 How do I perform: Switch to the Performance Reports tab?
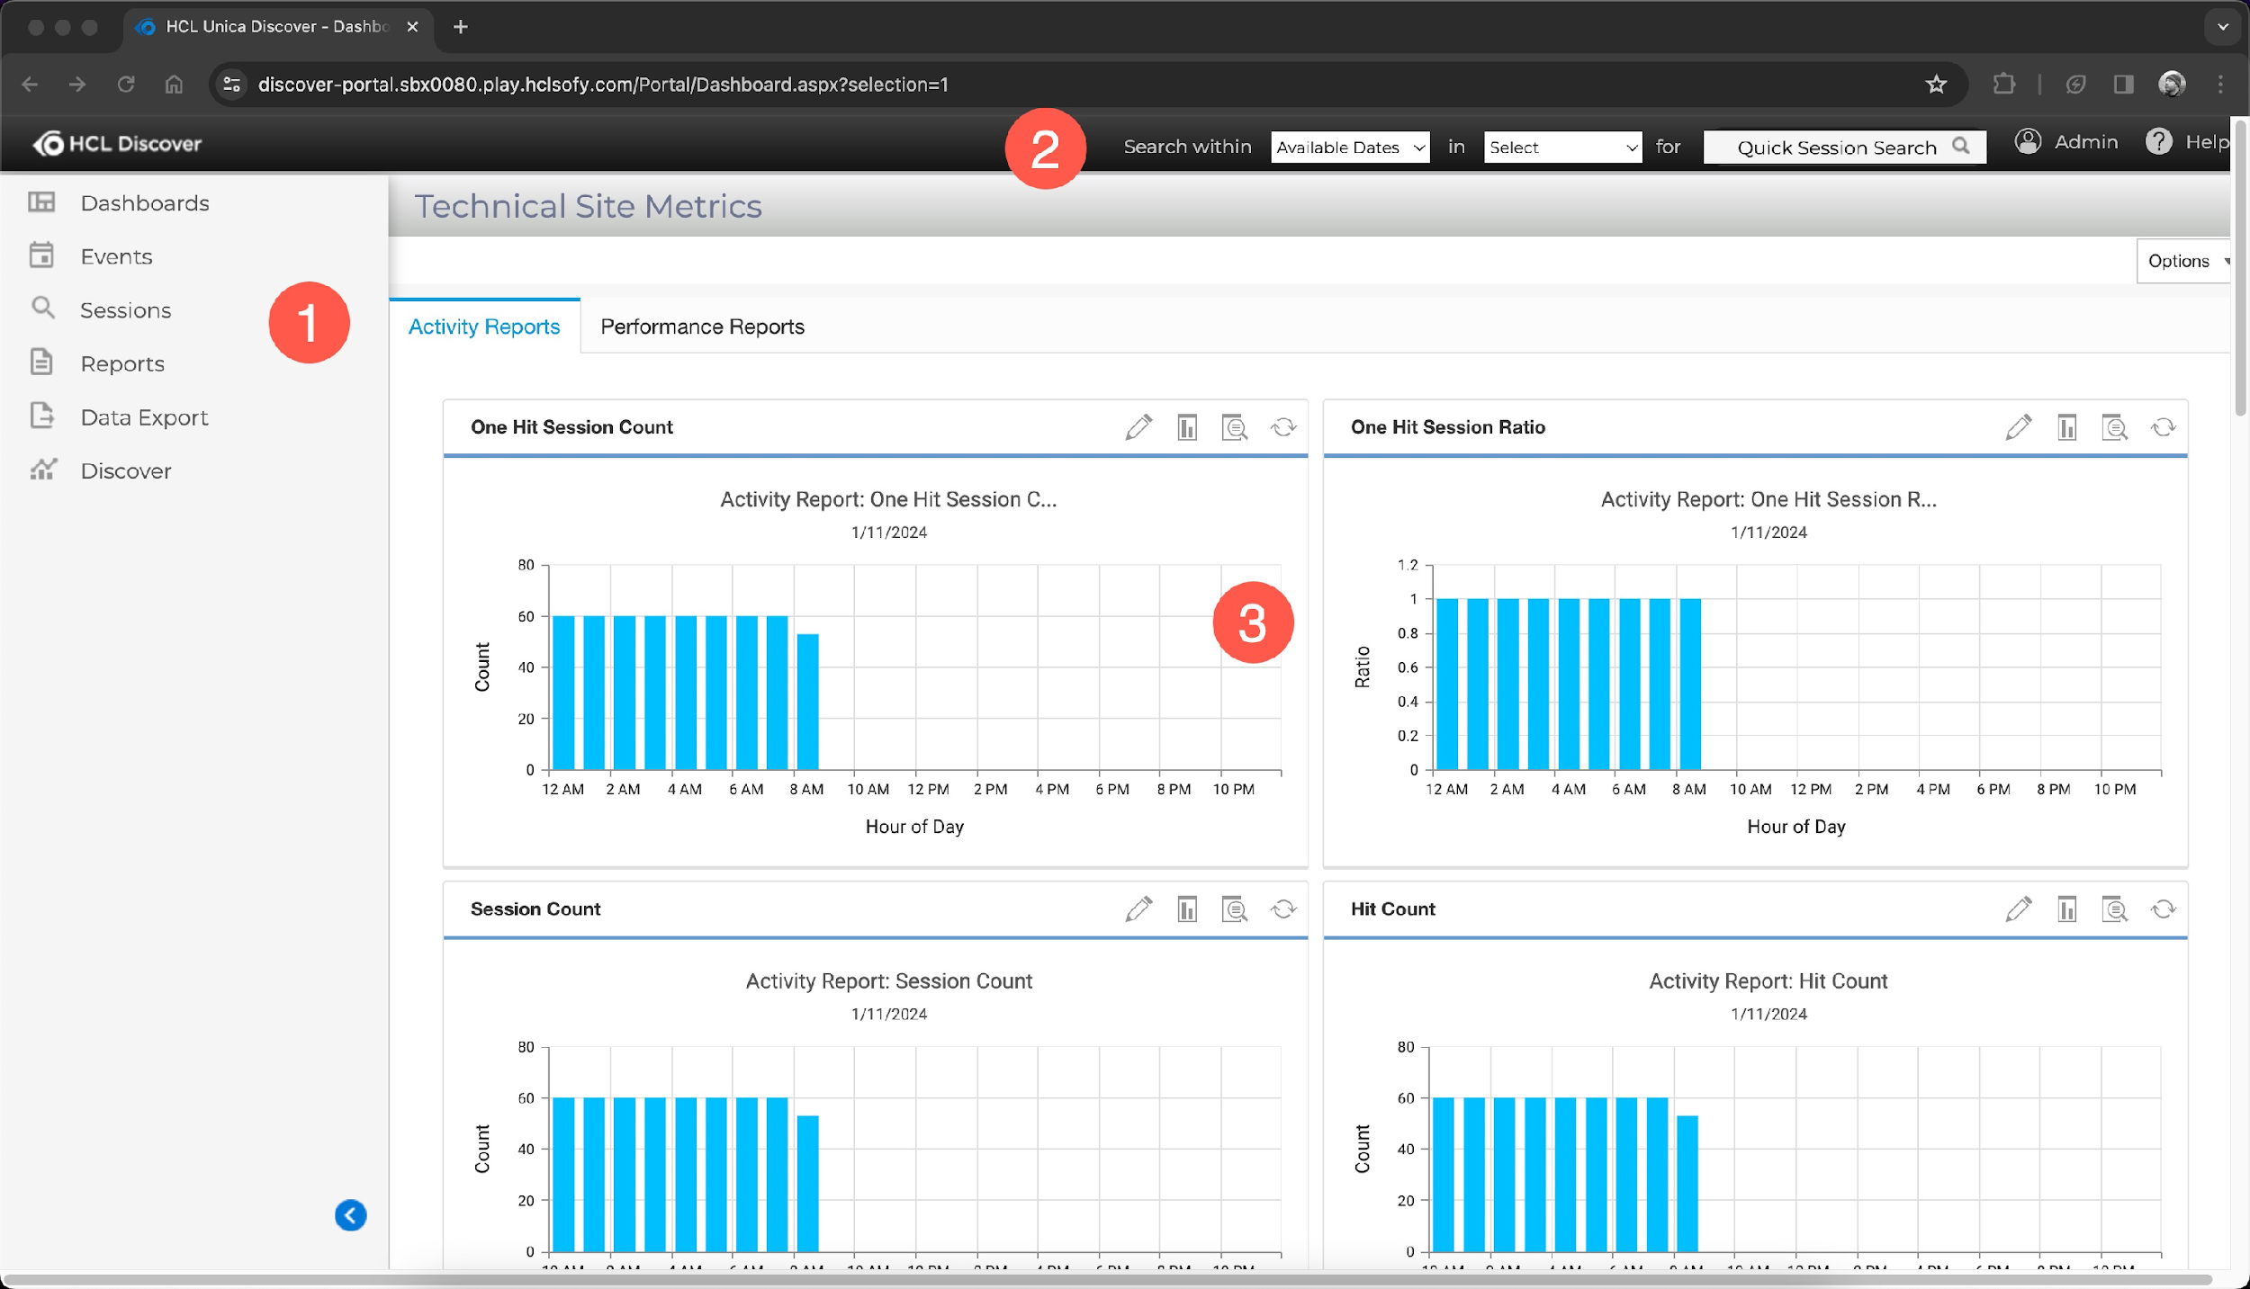[702, 327]
